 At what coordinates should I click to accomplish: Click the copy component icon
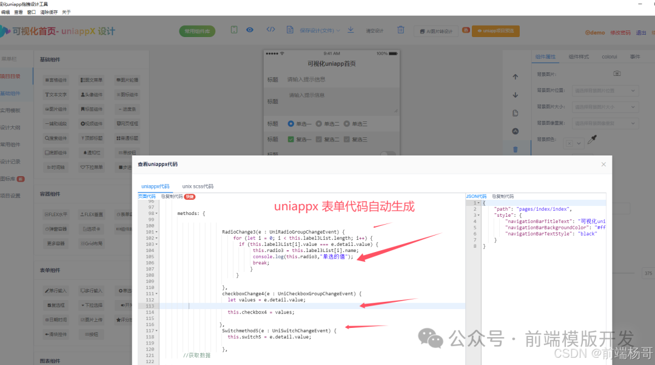pyautogui.click(x=515, y=113)
